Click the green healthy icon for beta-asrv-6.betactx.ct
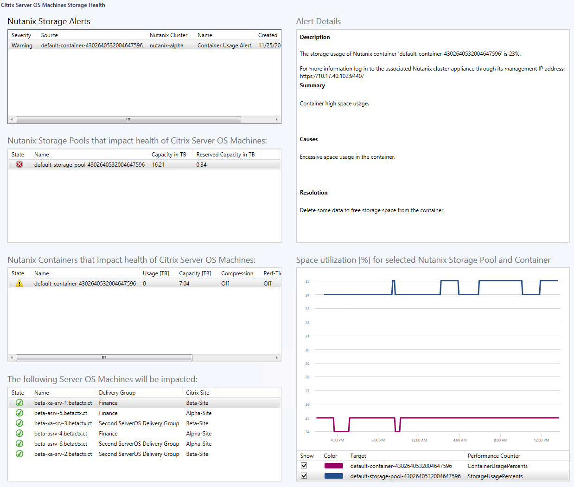Viewport: 574px width, 487px height. (x=19, y=443)
